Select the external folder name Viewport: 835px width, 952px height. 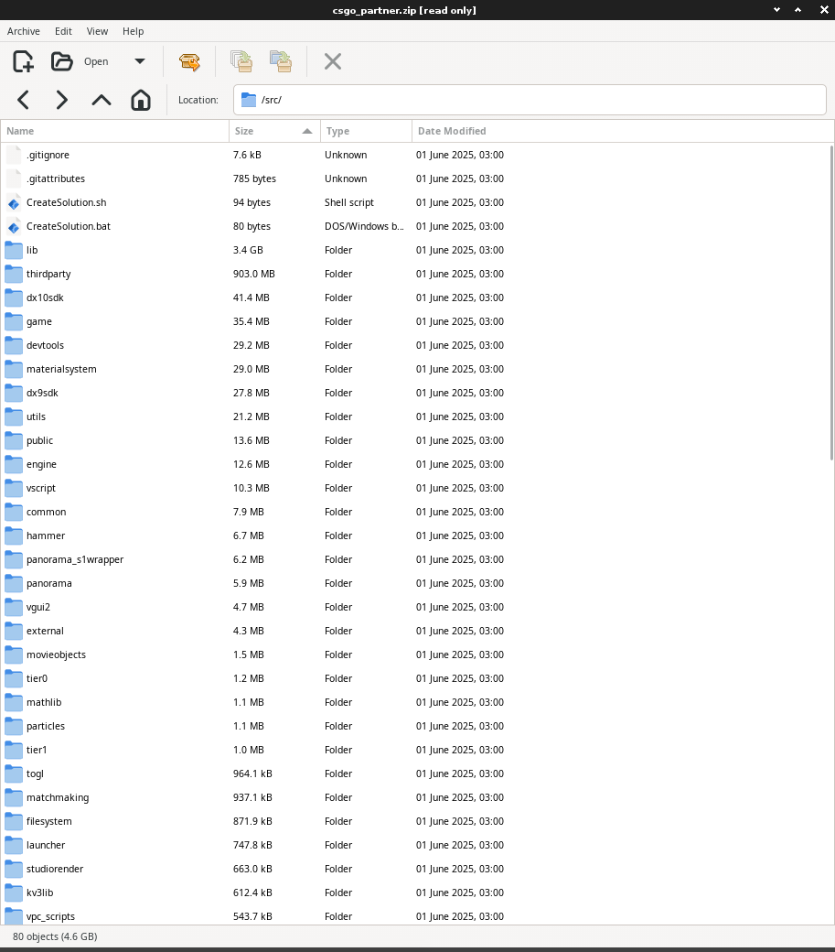(x=45, y=631)
